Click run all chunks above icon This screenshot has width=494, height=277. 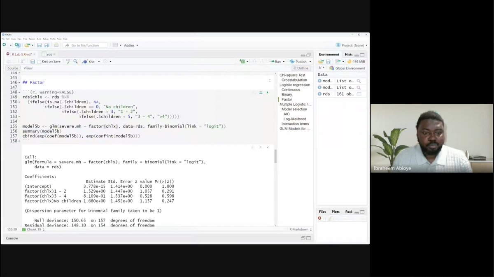click(261, 92)
